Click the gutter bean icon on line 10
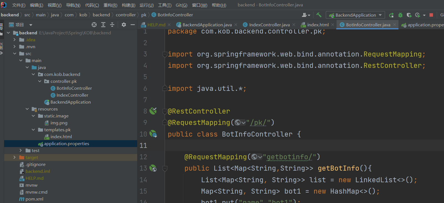This screenshot has height=203, width=444. coord(153,134)
